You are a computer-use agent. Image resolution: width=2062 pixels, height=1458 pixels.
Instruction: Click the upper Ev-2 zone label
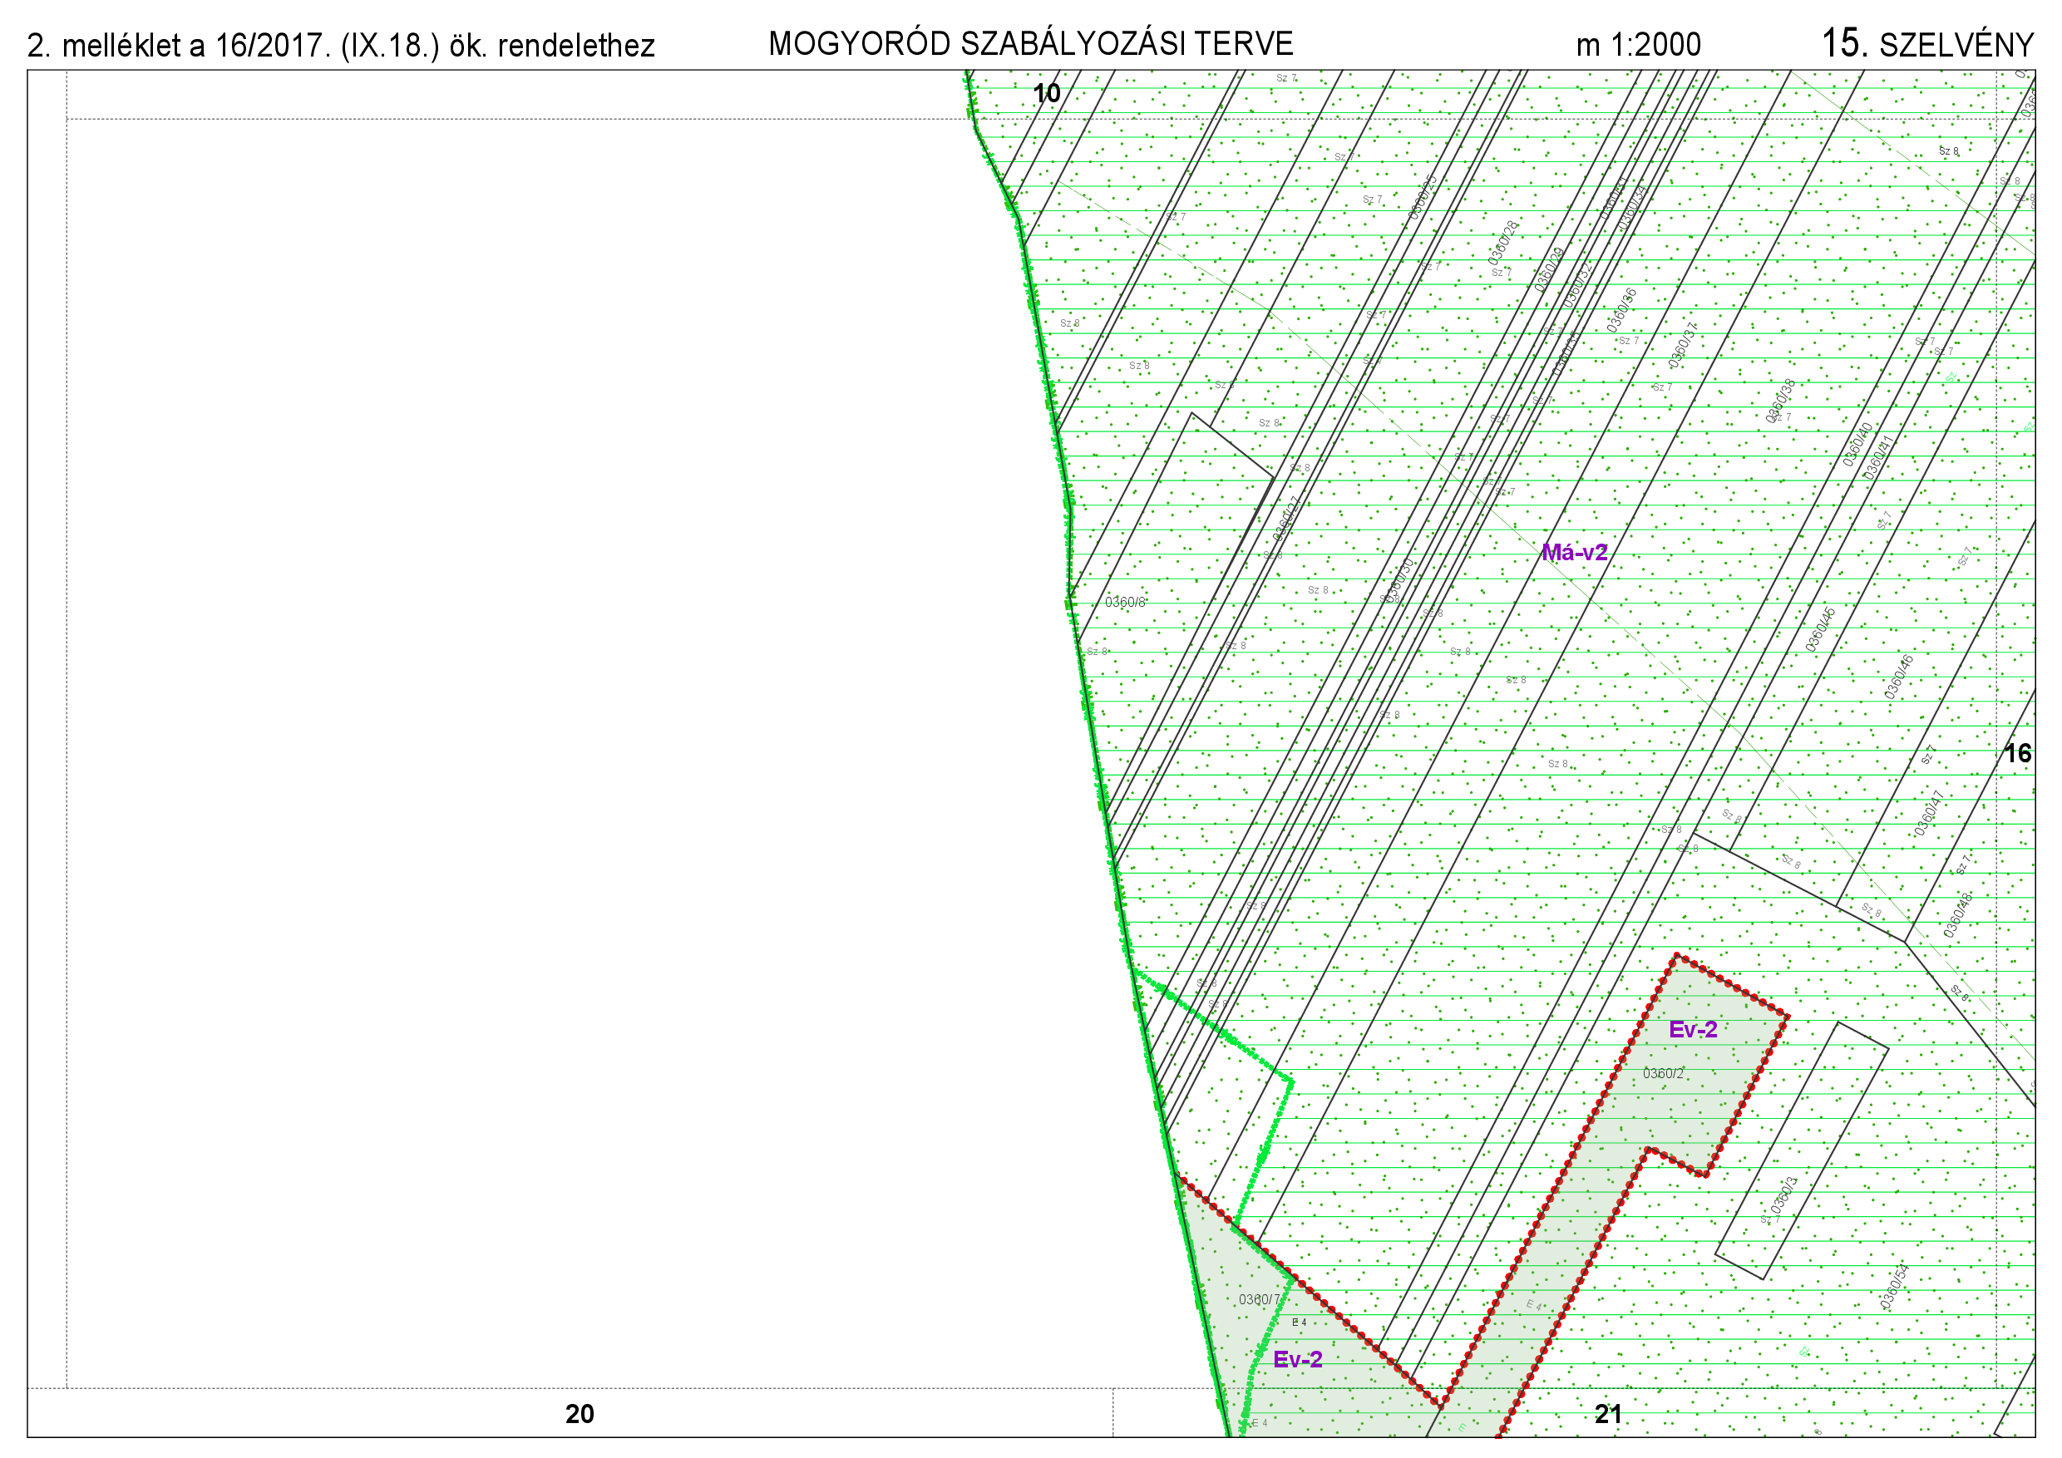[1692, 1030]
